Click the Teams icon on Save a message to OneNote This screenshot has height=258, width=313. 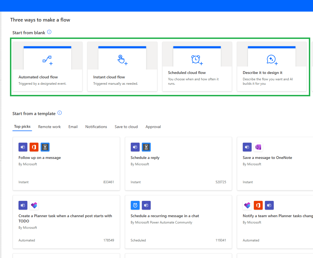(247, 147)
